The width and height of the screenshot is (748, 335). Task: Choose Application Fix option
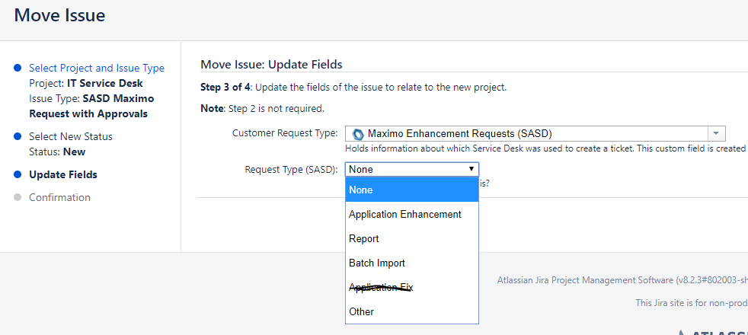[x=412, y=287]
